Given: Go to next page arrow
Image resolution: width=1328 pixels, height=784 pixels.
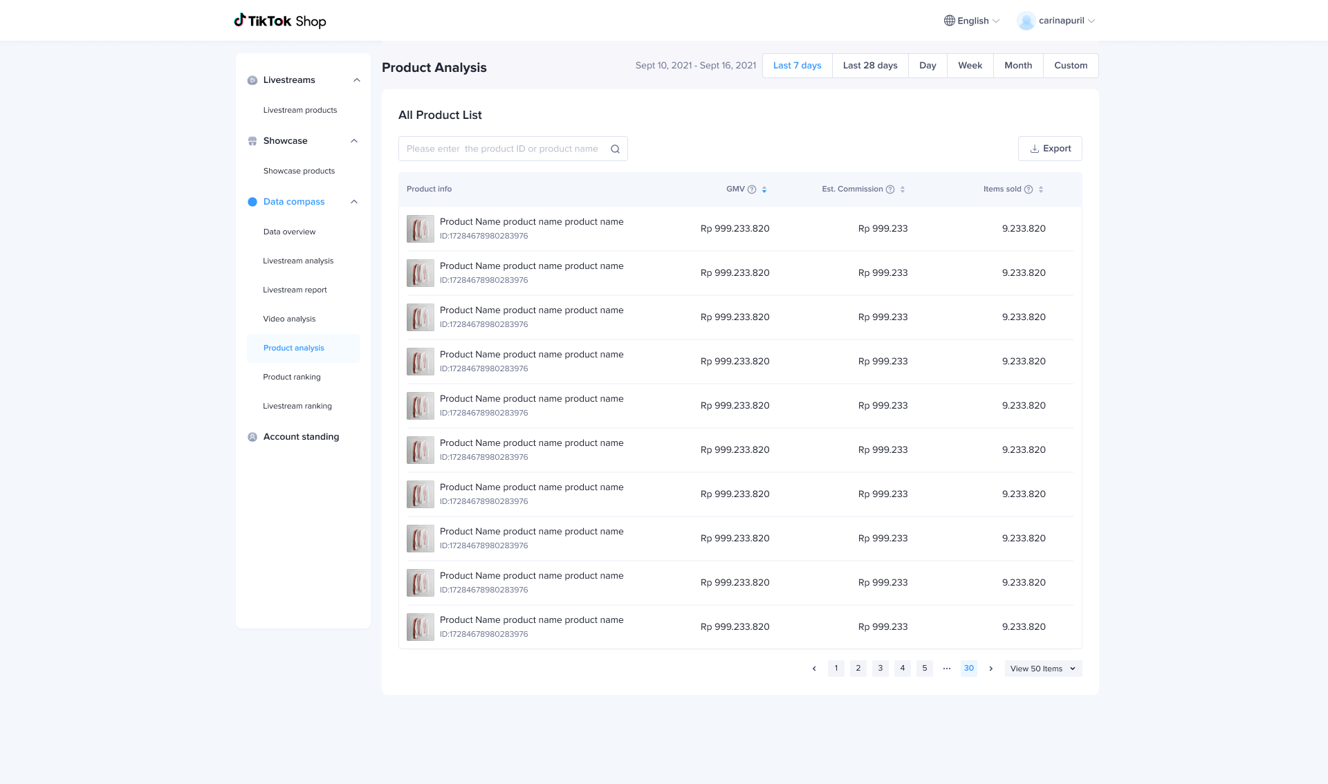Looking at the screenshot, I should [991, 669].
